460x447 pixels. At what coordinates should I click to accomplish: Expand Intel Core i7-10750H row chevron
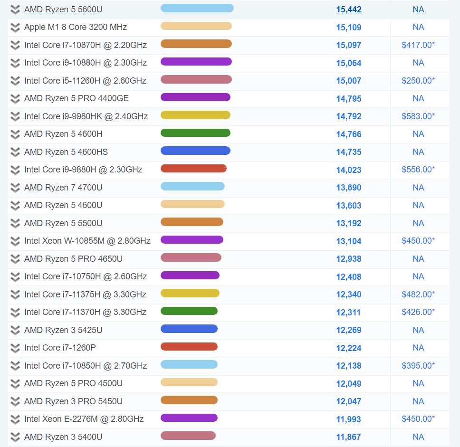[15, 276]
